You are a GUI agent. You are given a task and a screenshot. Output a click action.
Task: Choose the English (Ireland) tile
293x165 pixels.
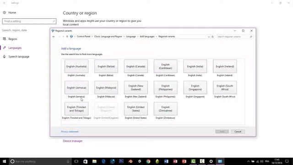(225, 66)
